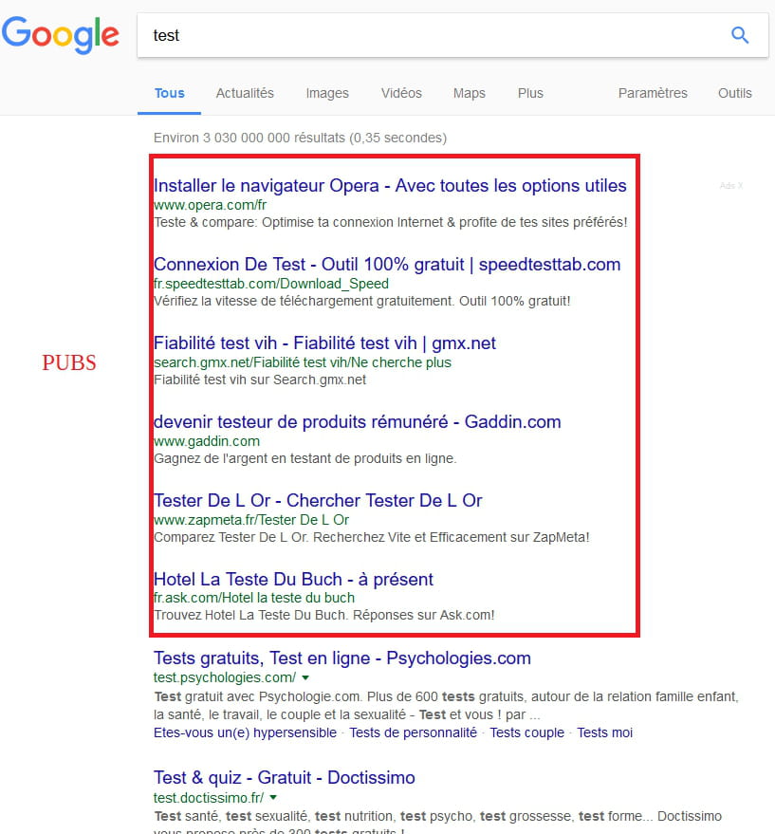This screenshot has width=775, height=834.
Task: Open 'Tests gratuits, Test en ligne - Psychologies.com' result
Action: 342,658
